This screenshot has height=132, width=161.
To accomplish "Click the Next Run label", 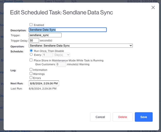I will 17,84.
